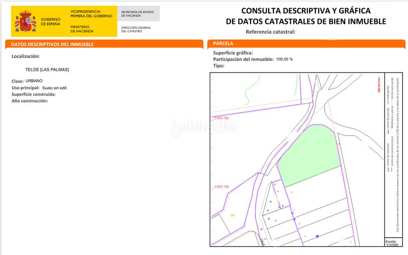The image size is (408, 255).
Task: Select the '100,00 %' participation value
Action: click(285, 59)
